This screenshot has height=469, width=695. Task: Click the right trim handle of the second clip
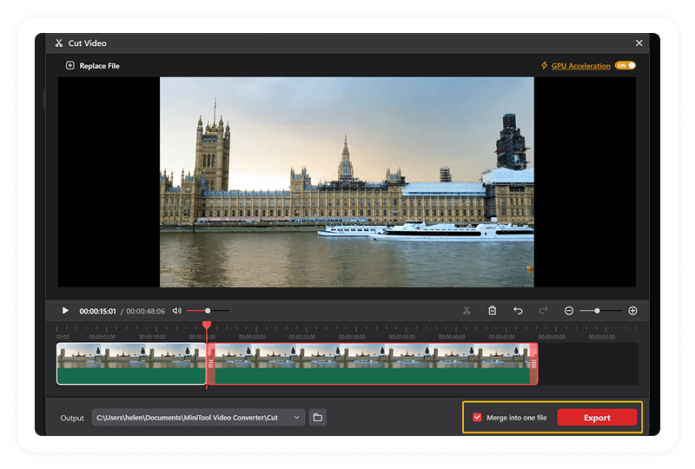tap(533, 364)
